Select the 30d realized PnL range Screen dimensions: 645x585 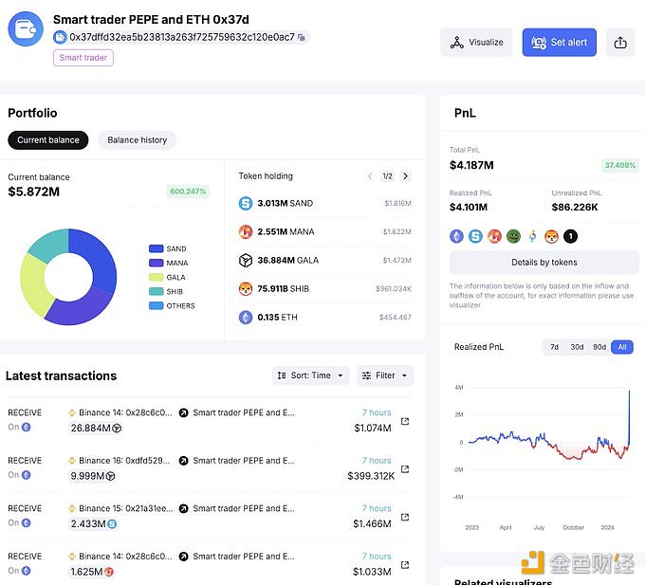577,347
